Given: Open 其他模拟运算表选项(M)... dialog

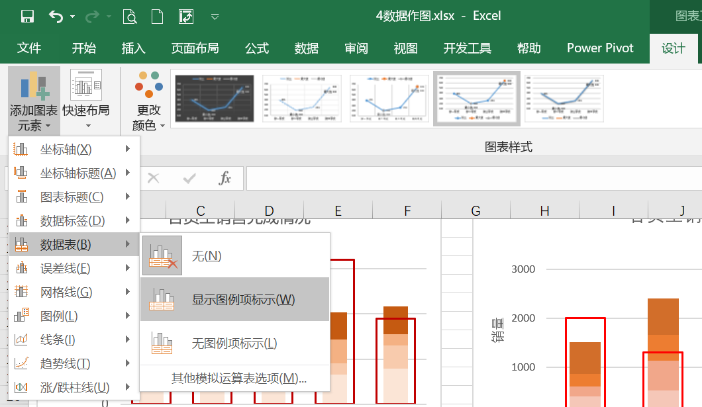Looking at the screenshot, I should click(235, 379).
